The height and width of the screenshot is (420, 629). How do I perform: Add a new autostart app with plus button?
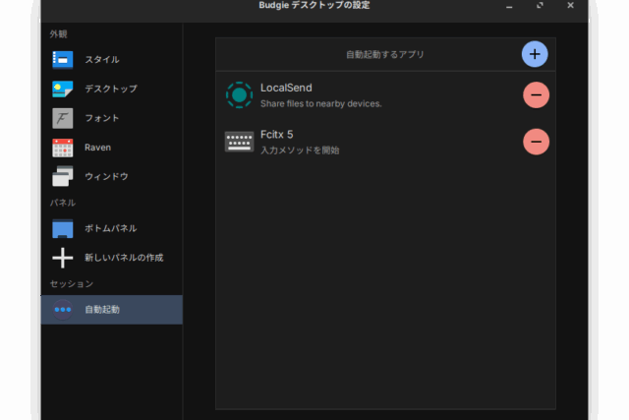[x=535, y=54]
